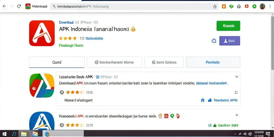Image resolution: width=274 pixels, height=137 pixels.
Task: Click the blue gift icon in first card
Action: click(x=203, y=100)
